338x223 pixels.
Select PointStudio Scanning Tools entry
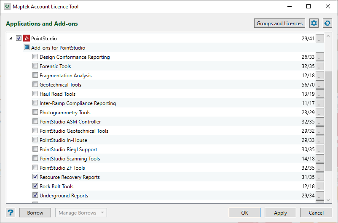click(x=70, y=159)
